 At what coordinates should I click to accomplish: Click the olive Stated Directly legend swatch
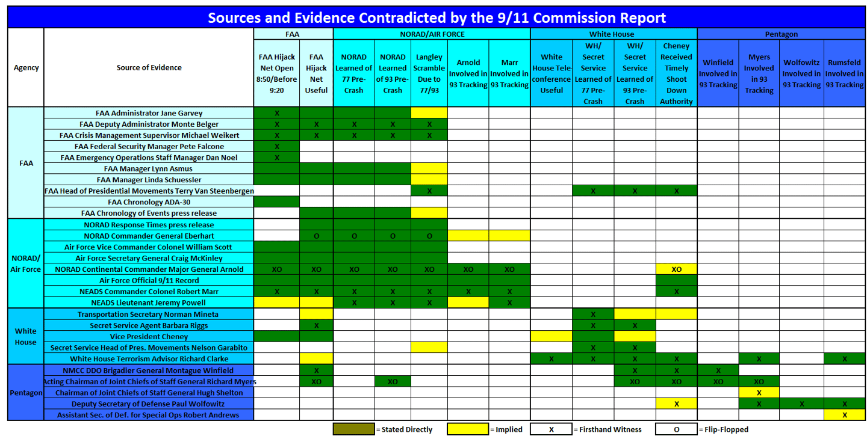point(353,429)
